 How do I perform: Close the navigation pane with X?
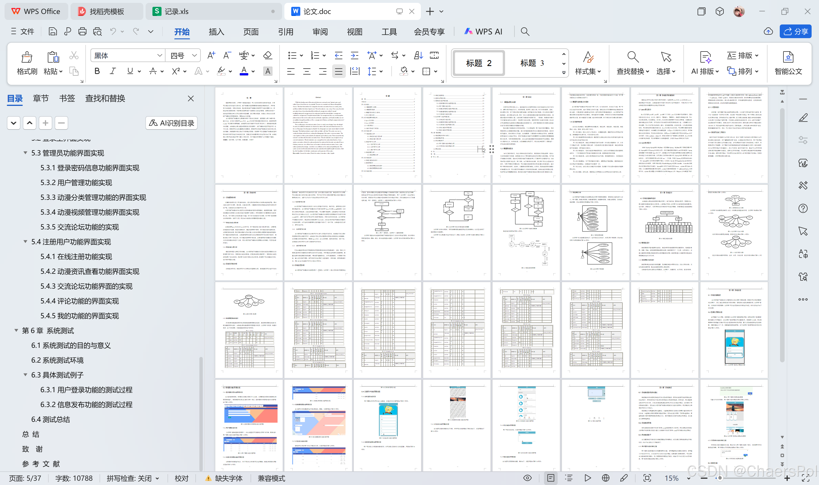click(x=191, y=98)
